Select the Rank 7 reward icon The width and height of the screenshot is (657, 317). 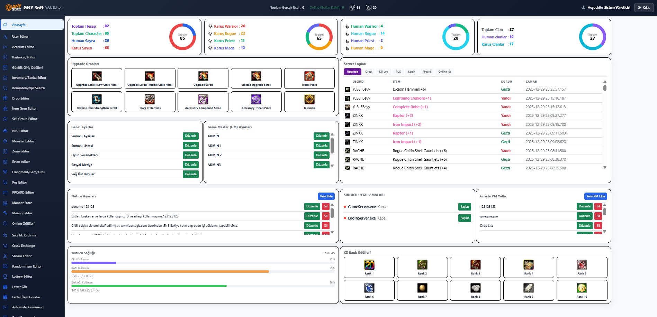click(x=422, y=288)
